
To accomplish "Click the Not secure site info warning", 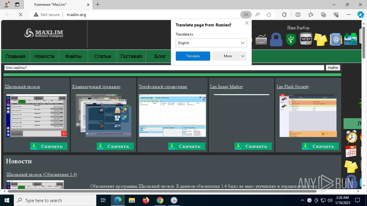I will click(47, 15).
